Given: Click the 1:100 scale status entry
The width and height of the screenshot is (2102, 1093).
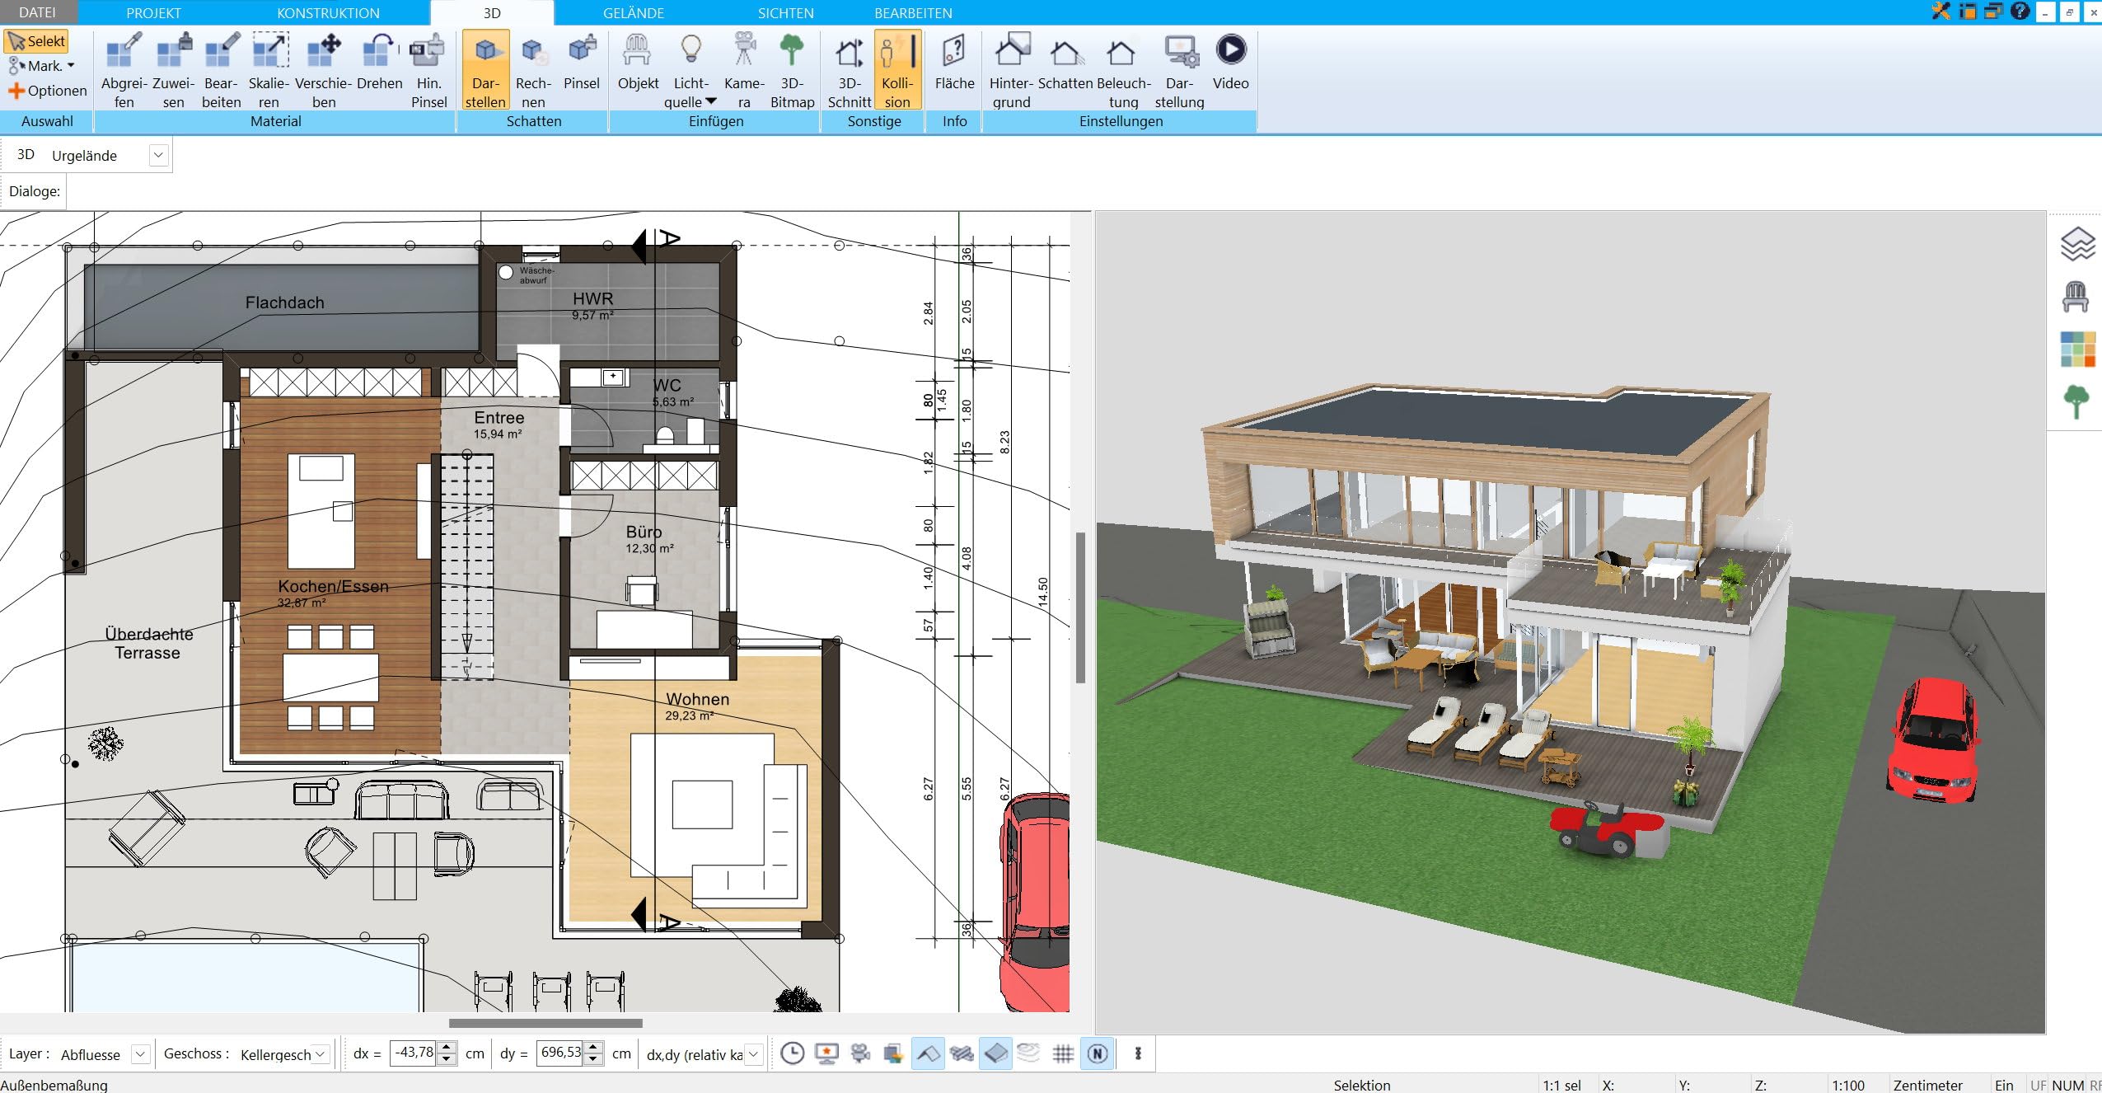Looking at the screenshot, I should point(1847,1085).
